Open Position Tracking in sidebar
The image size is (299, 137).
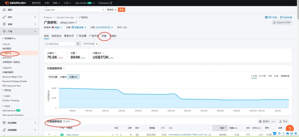11,101
